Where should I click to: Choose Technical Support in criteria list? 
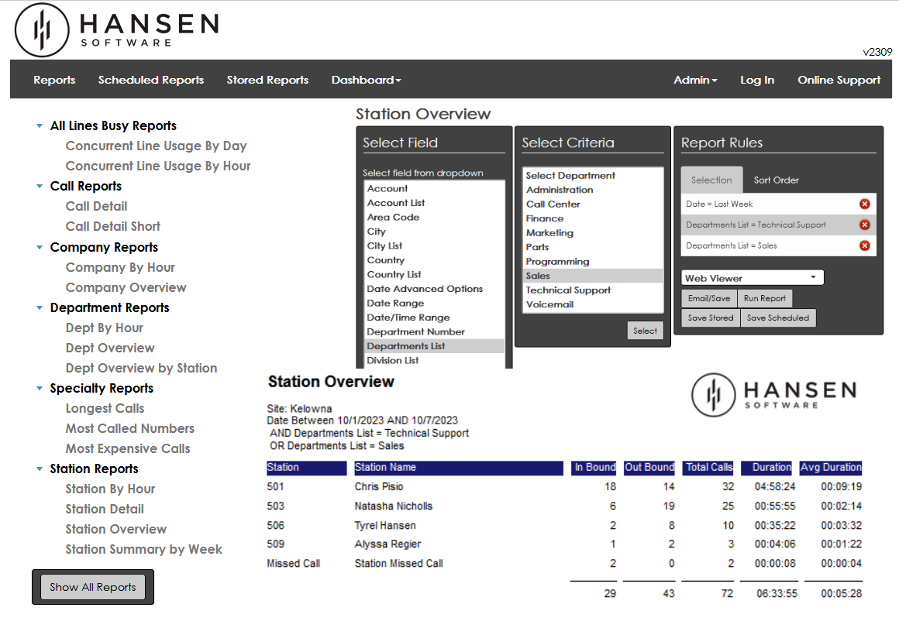click(x=568, y=290)
